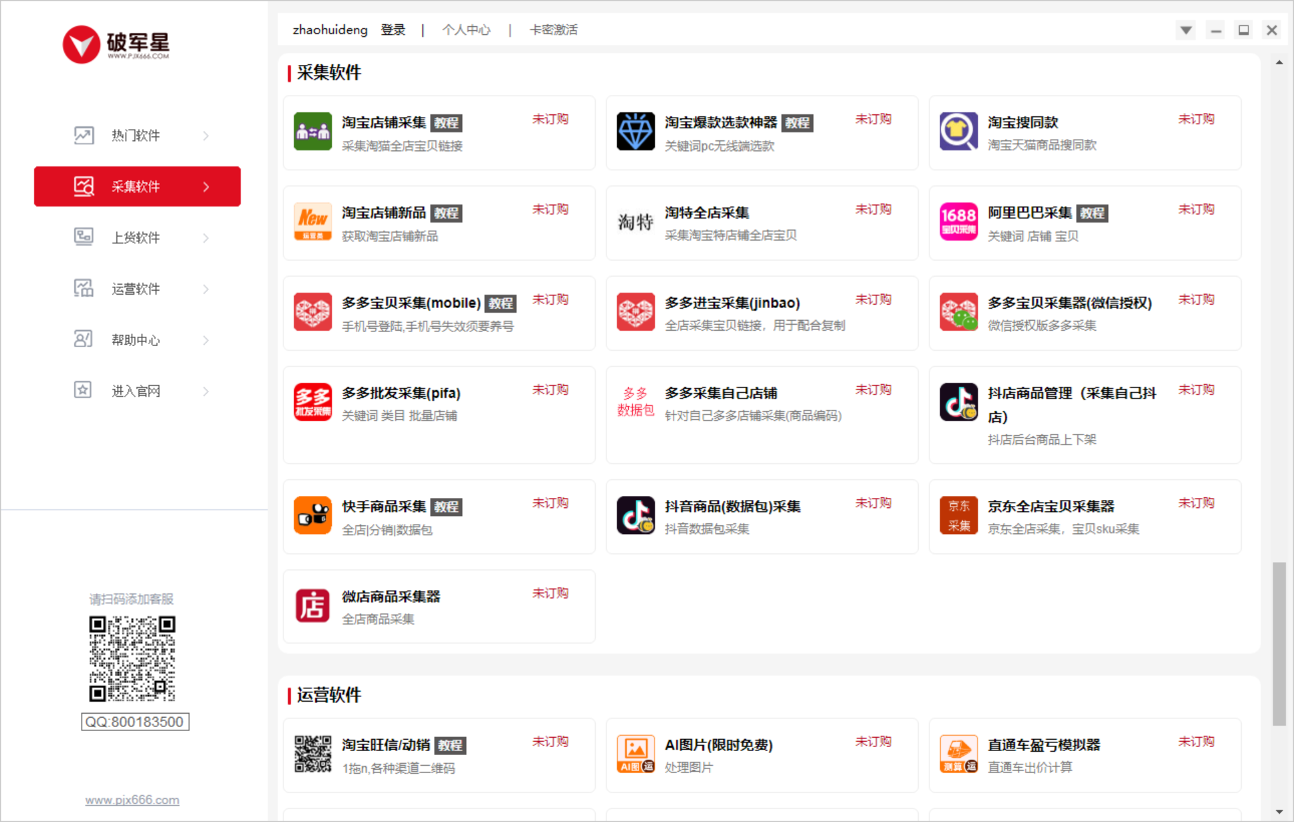This screenshot has width=1294, height=822.
Task: Click the 卡密激活 link
Action: 553,30
